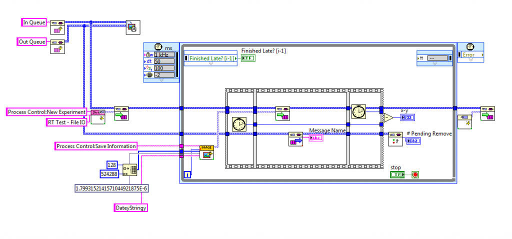The width and height of the screenshot is (512, 239).
Task: Select the Process Control:New Experiment constant
Action: pyautogui.click(x=46, y=112)
